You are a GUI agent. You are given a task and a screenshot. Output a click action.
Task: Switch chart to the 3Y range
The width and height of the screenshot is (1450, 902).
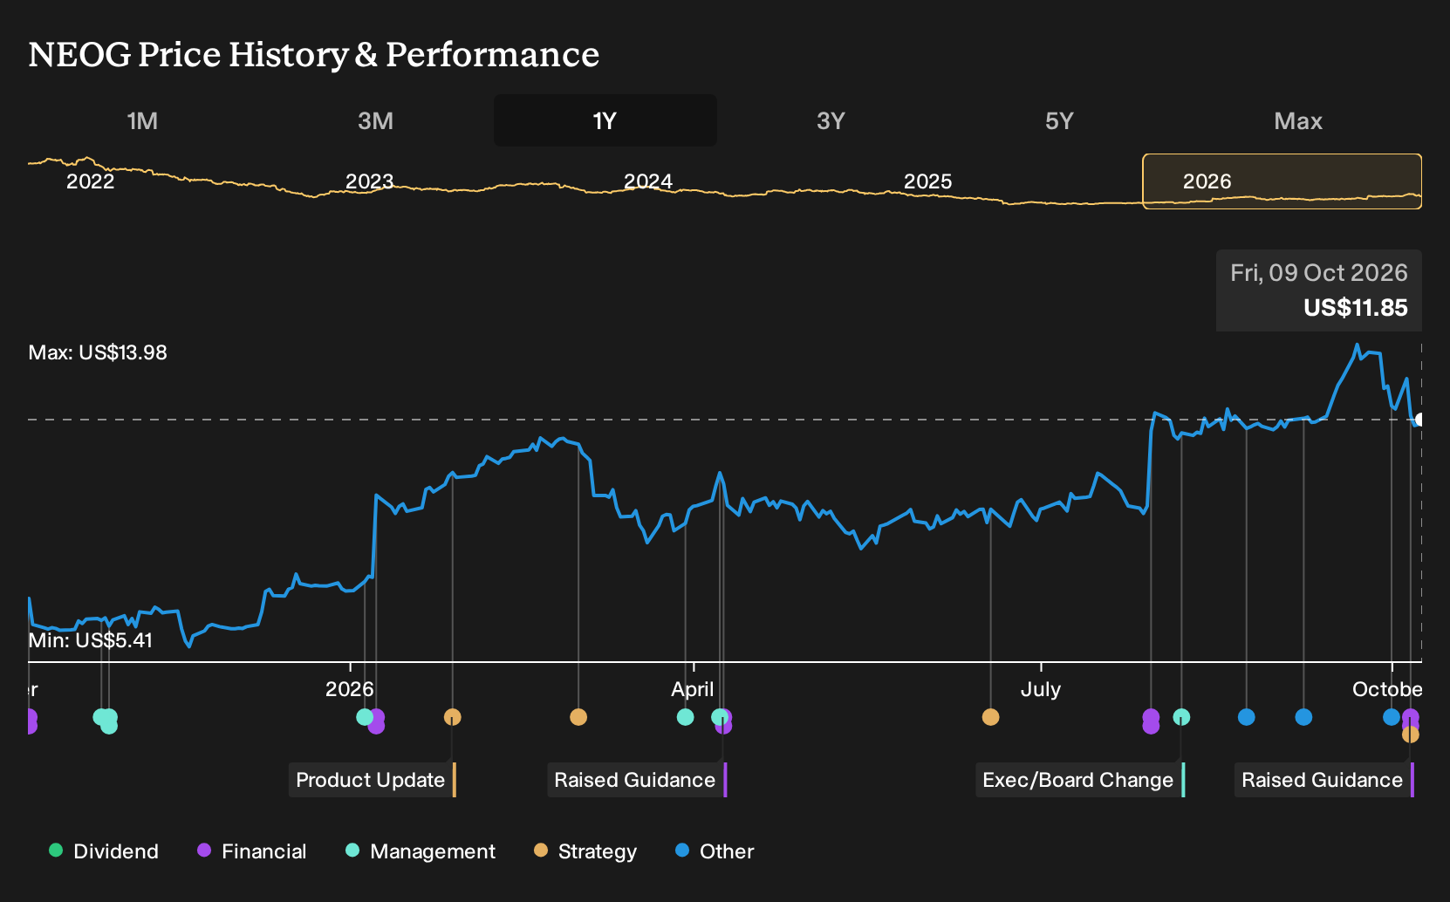tap(831, 120)
